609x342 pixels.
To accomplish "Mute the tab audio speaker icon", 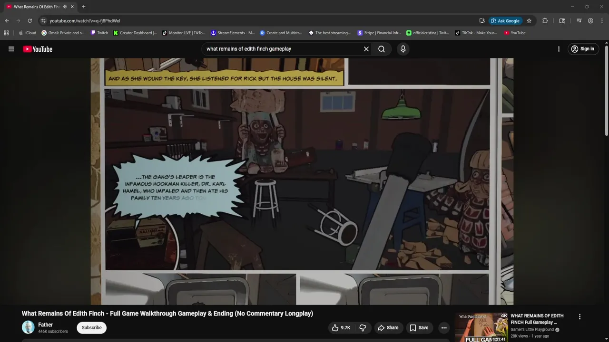I will click(65, 7).
